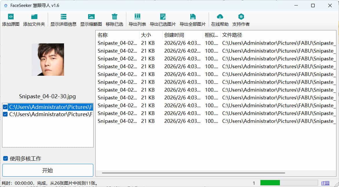The height and width of the screenshot is (187, 339).
Task: Support the author via 支持作者
Action: [x=241, y=19]
